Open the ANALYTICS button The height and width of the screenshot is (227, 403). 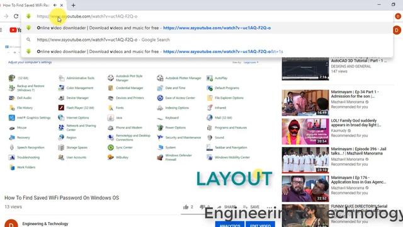click(x=230, y=224)
